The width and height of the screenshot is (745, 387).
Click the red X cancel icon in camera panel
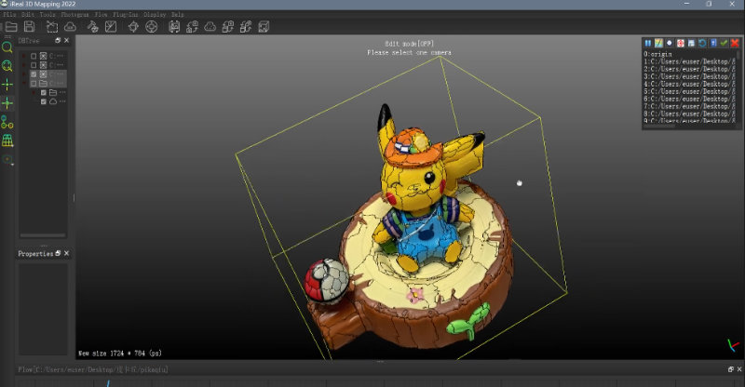[x=735, y=43]
